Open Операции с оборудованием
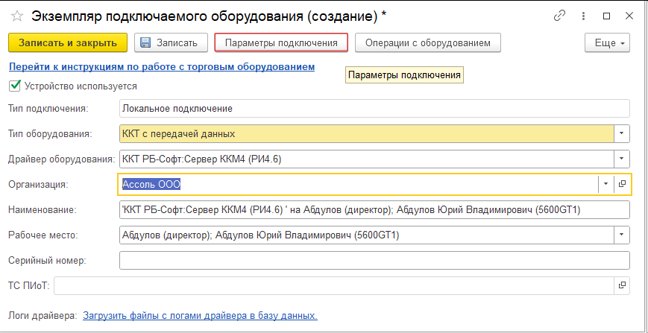This screenshot has width=648, height=333. (x=428, y=42)
